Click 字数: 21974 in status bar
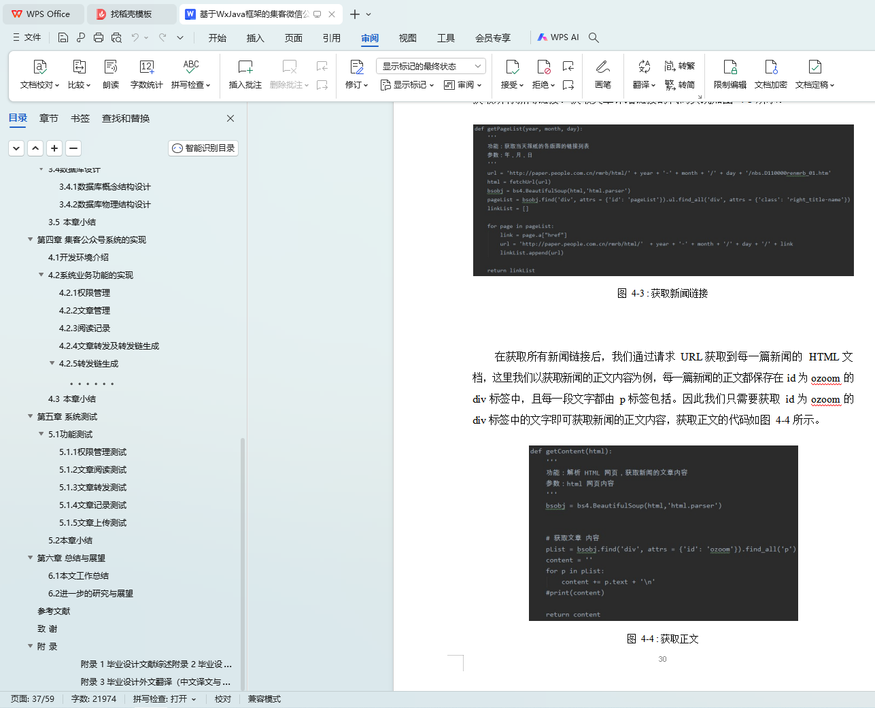This screenshot has width=875, height=708. tap(94, 699)
